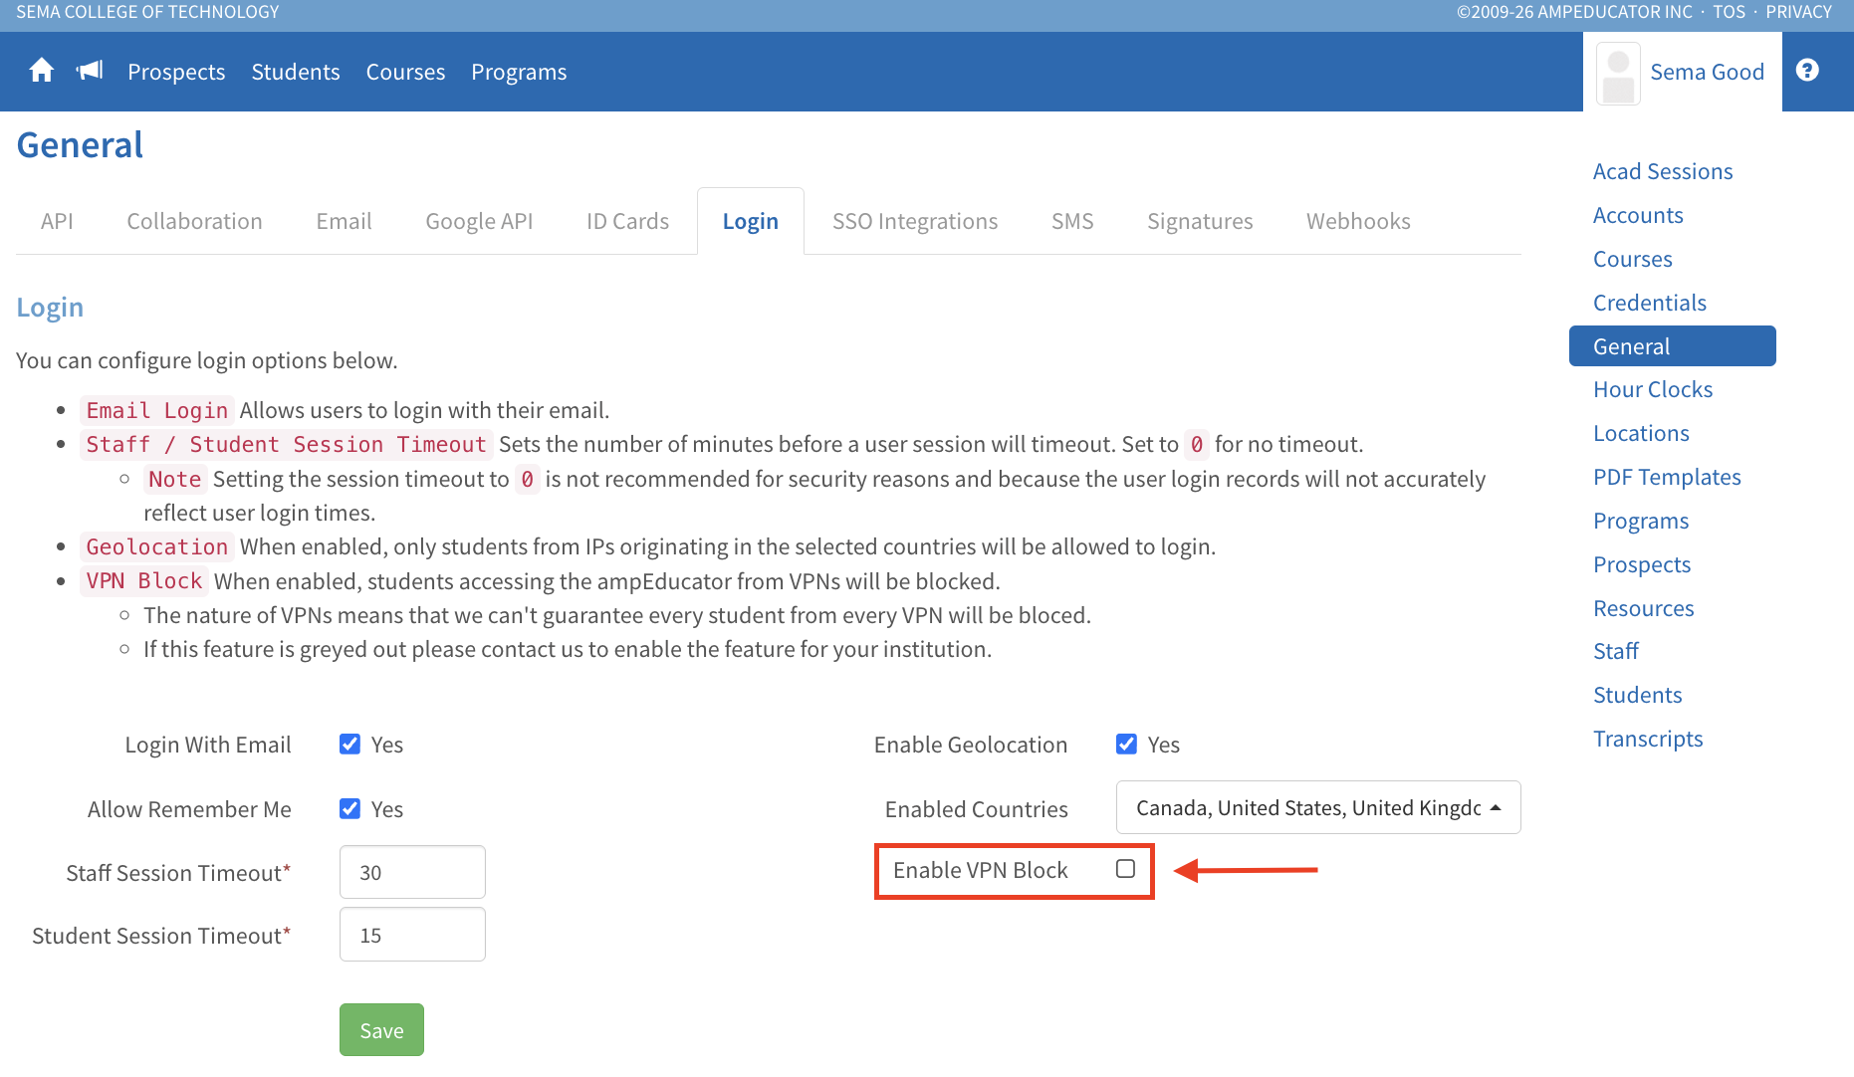Viewport: 1854px width, 1077px height.
Task: Open Courses settings in sidebar
Action: point(1632,259)
